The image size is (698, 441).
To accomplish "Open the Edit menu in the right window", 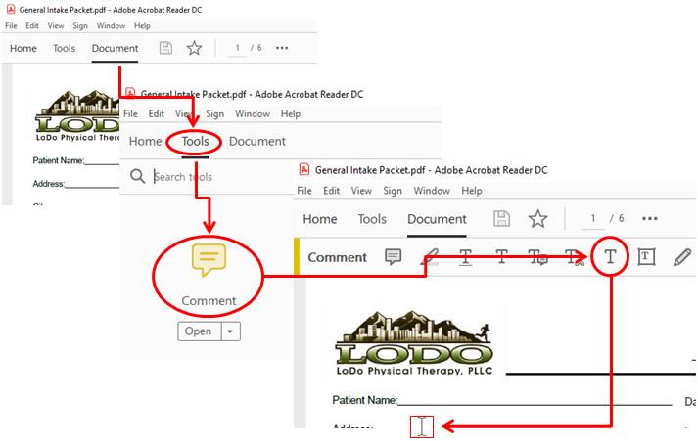I will click(x=331, y=191).
